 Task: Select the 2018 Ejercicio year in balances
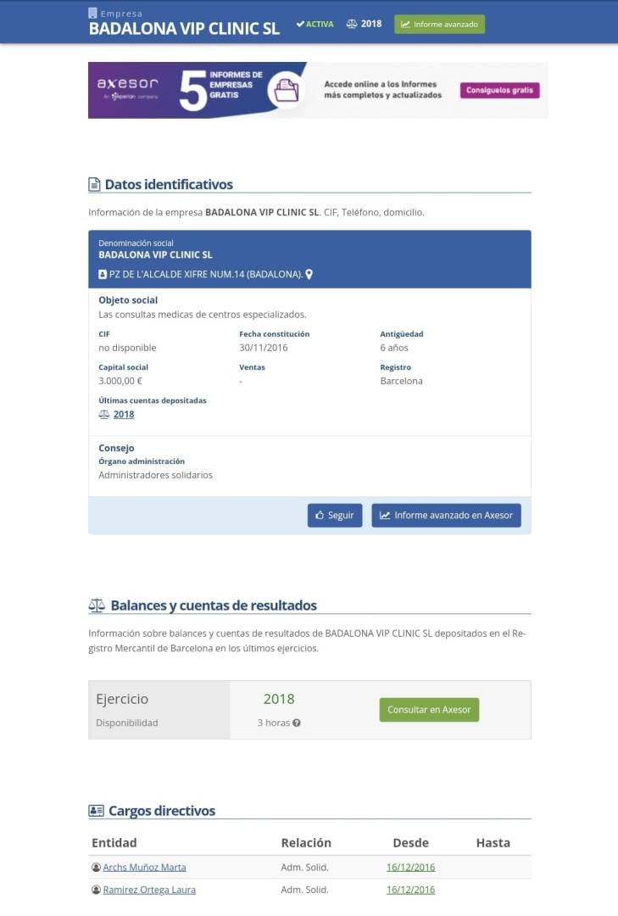(x=279, y=699)
